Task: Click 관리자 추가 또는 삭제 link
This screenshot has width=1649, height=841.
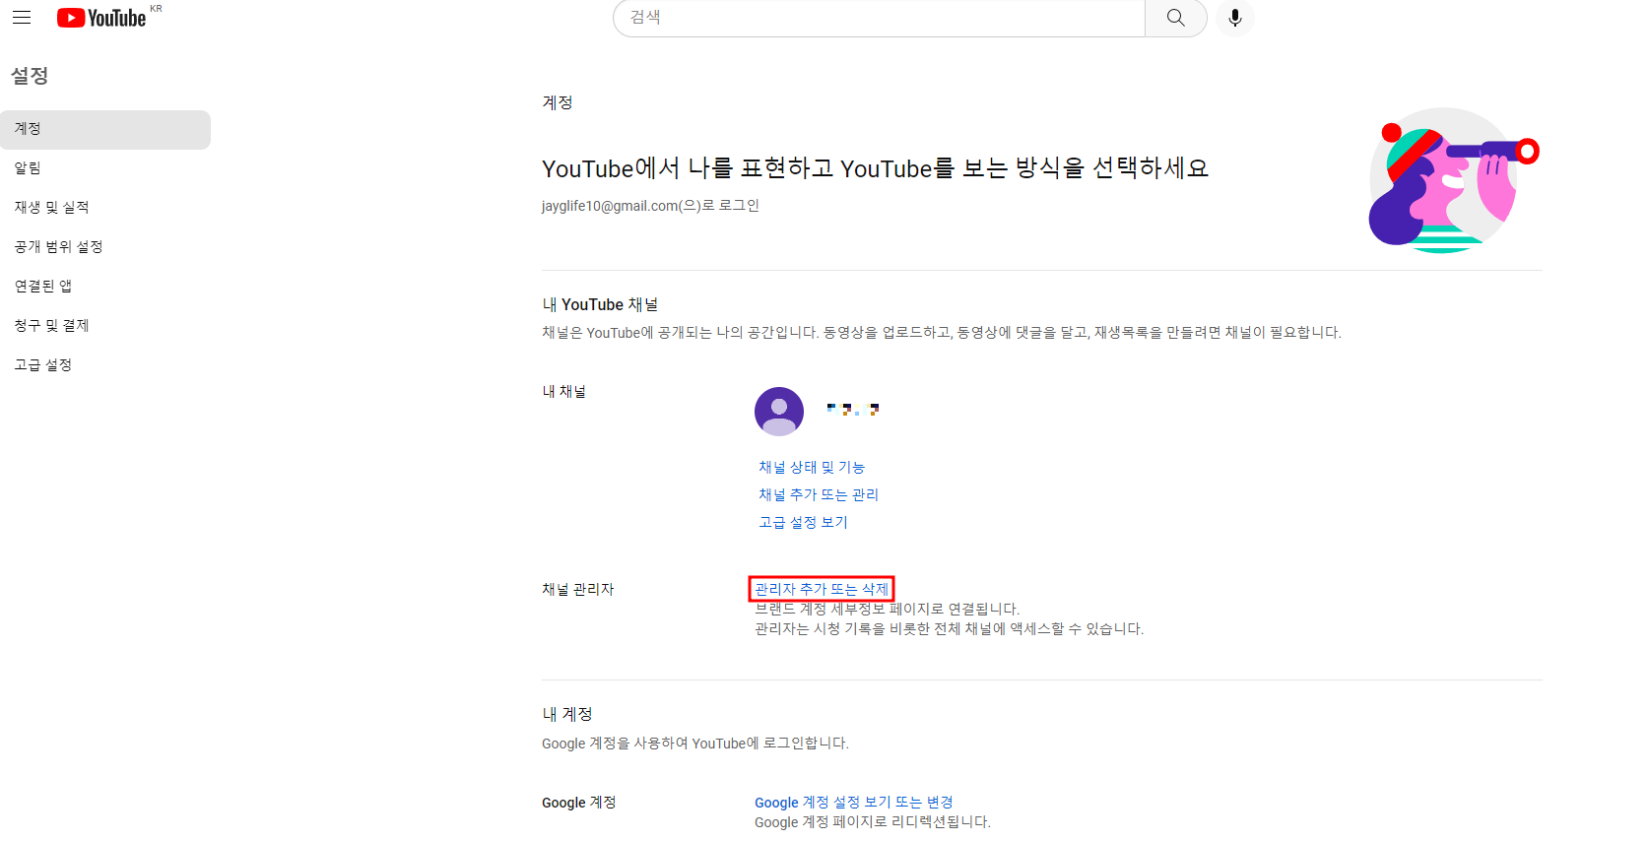Action: [822, 589]
